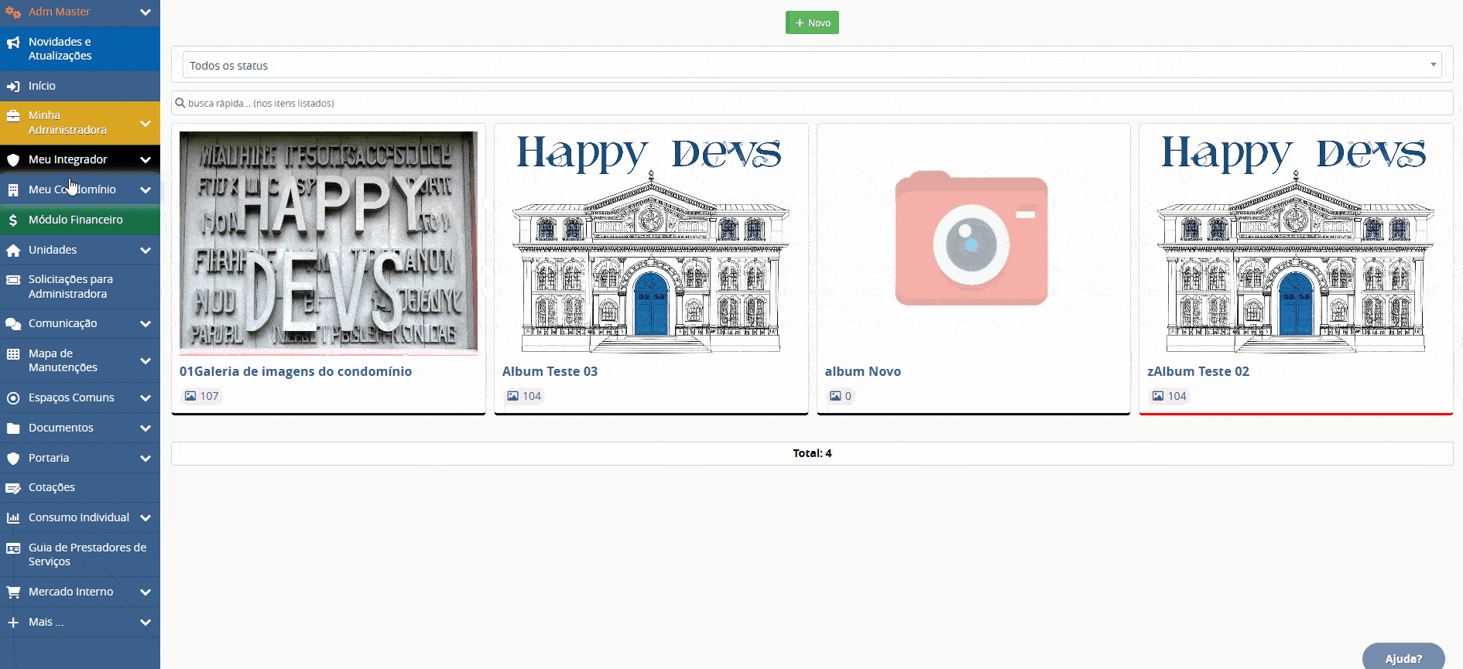Viewport: 1463px width, 669px height.
Task: Expand the Portaria menu chevron
Action: pyautogui.click(x=145, y=459)
